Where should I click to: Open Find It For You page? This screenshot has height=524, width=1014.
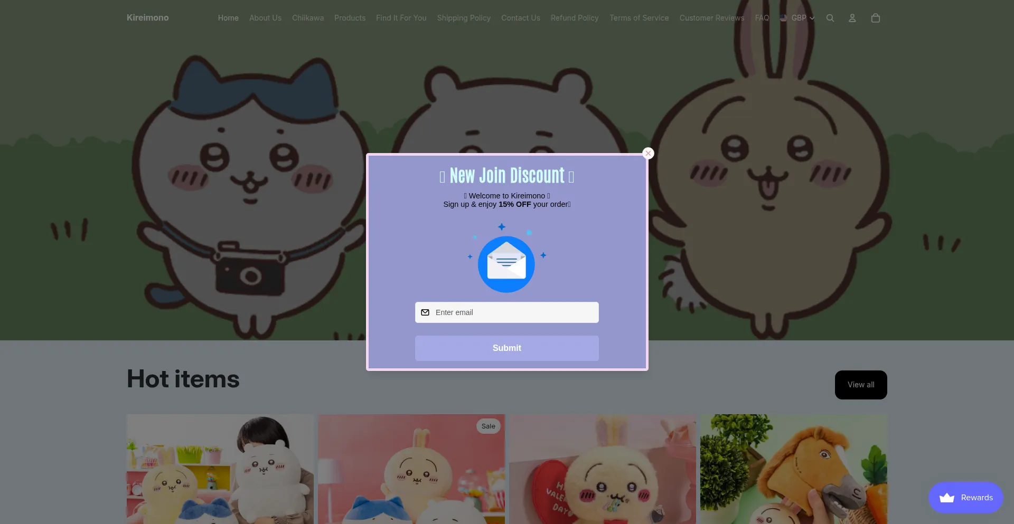pos(401,18)
